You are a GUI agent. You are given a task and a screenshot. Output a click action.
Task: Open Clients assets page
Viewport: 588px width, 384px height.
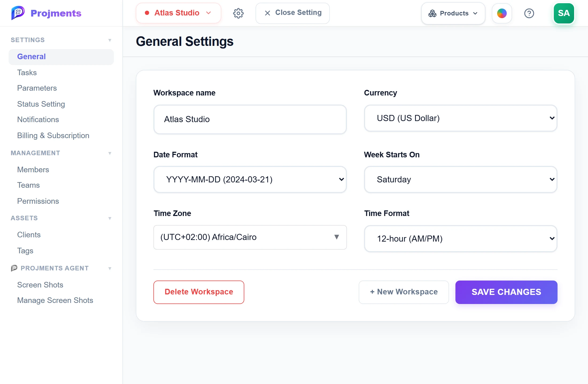pyautogui.click(x=29, y=235)
